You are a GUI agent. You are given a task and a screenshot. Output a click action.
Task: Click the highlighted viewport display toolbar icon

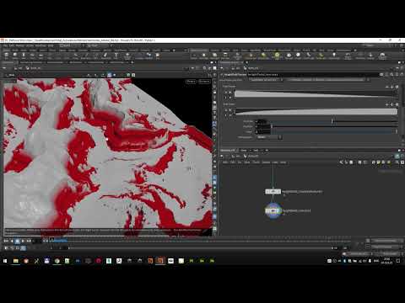point(110,75)
